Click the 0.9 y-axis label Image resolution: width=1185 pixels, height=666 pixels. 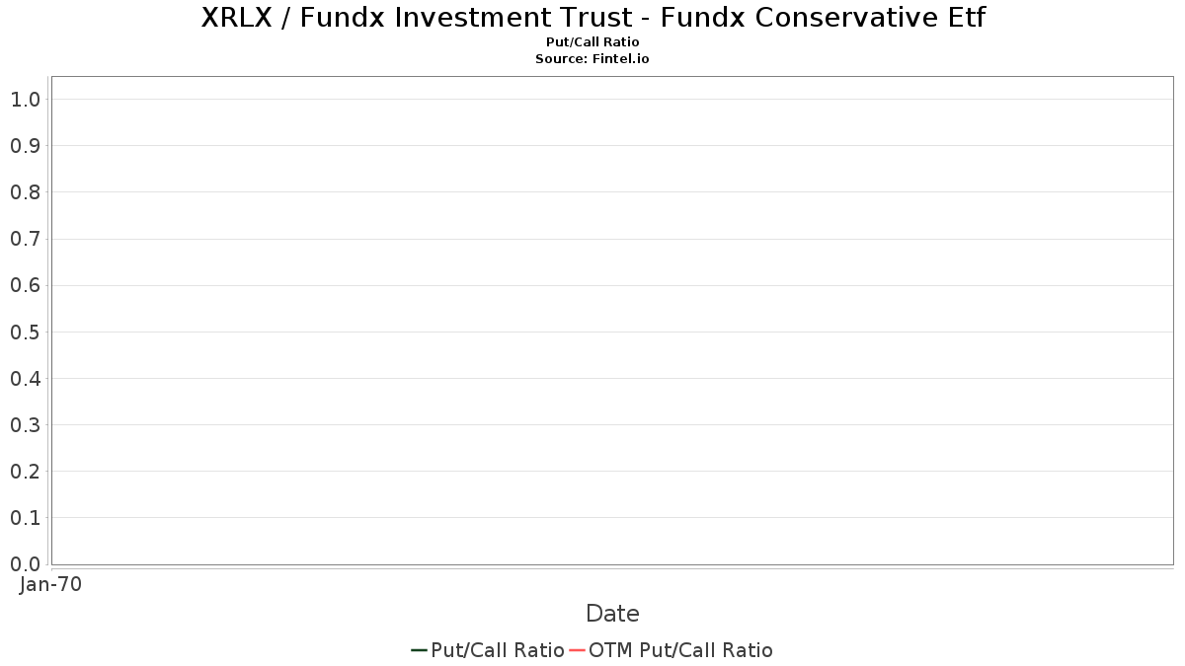[26, 145]
